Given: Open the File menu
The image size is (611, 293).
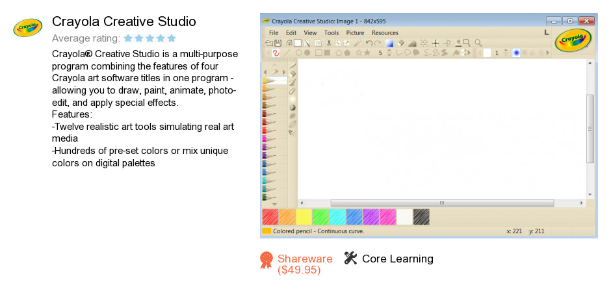Looking at the screenshot, I should 274,32.
